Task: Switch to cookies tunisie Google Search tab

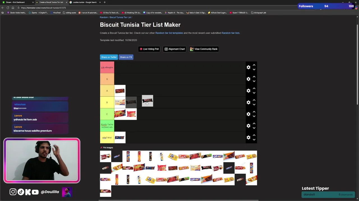Action: pyautogui.click(x=85, y=2)
